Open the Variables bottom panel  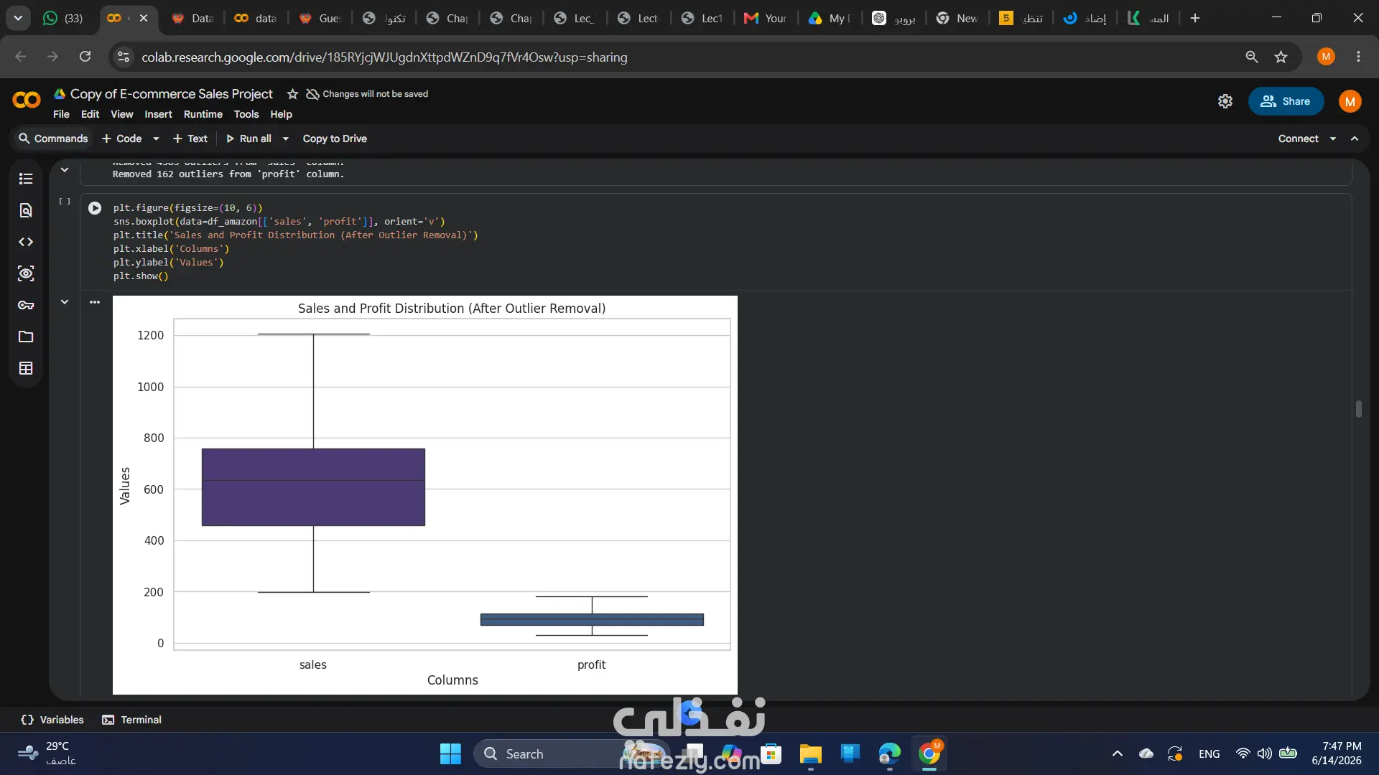[52, 720]
